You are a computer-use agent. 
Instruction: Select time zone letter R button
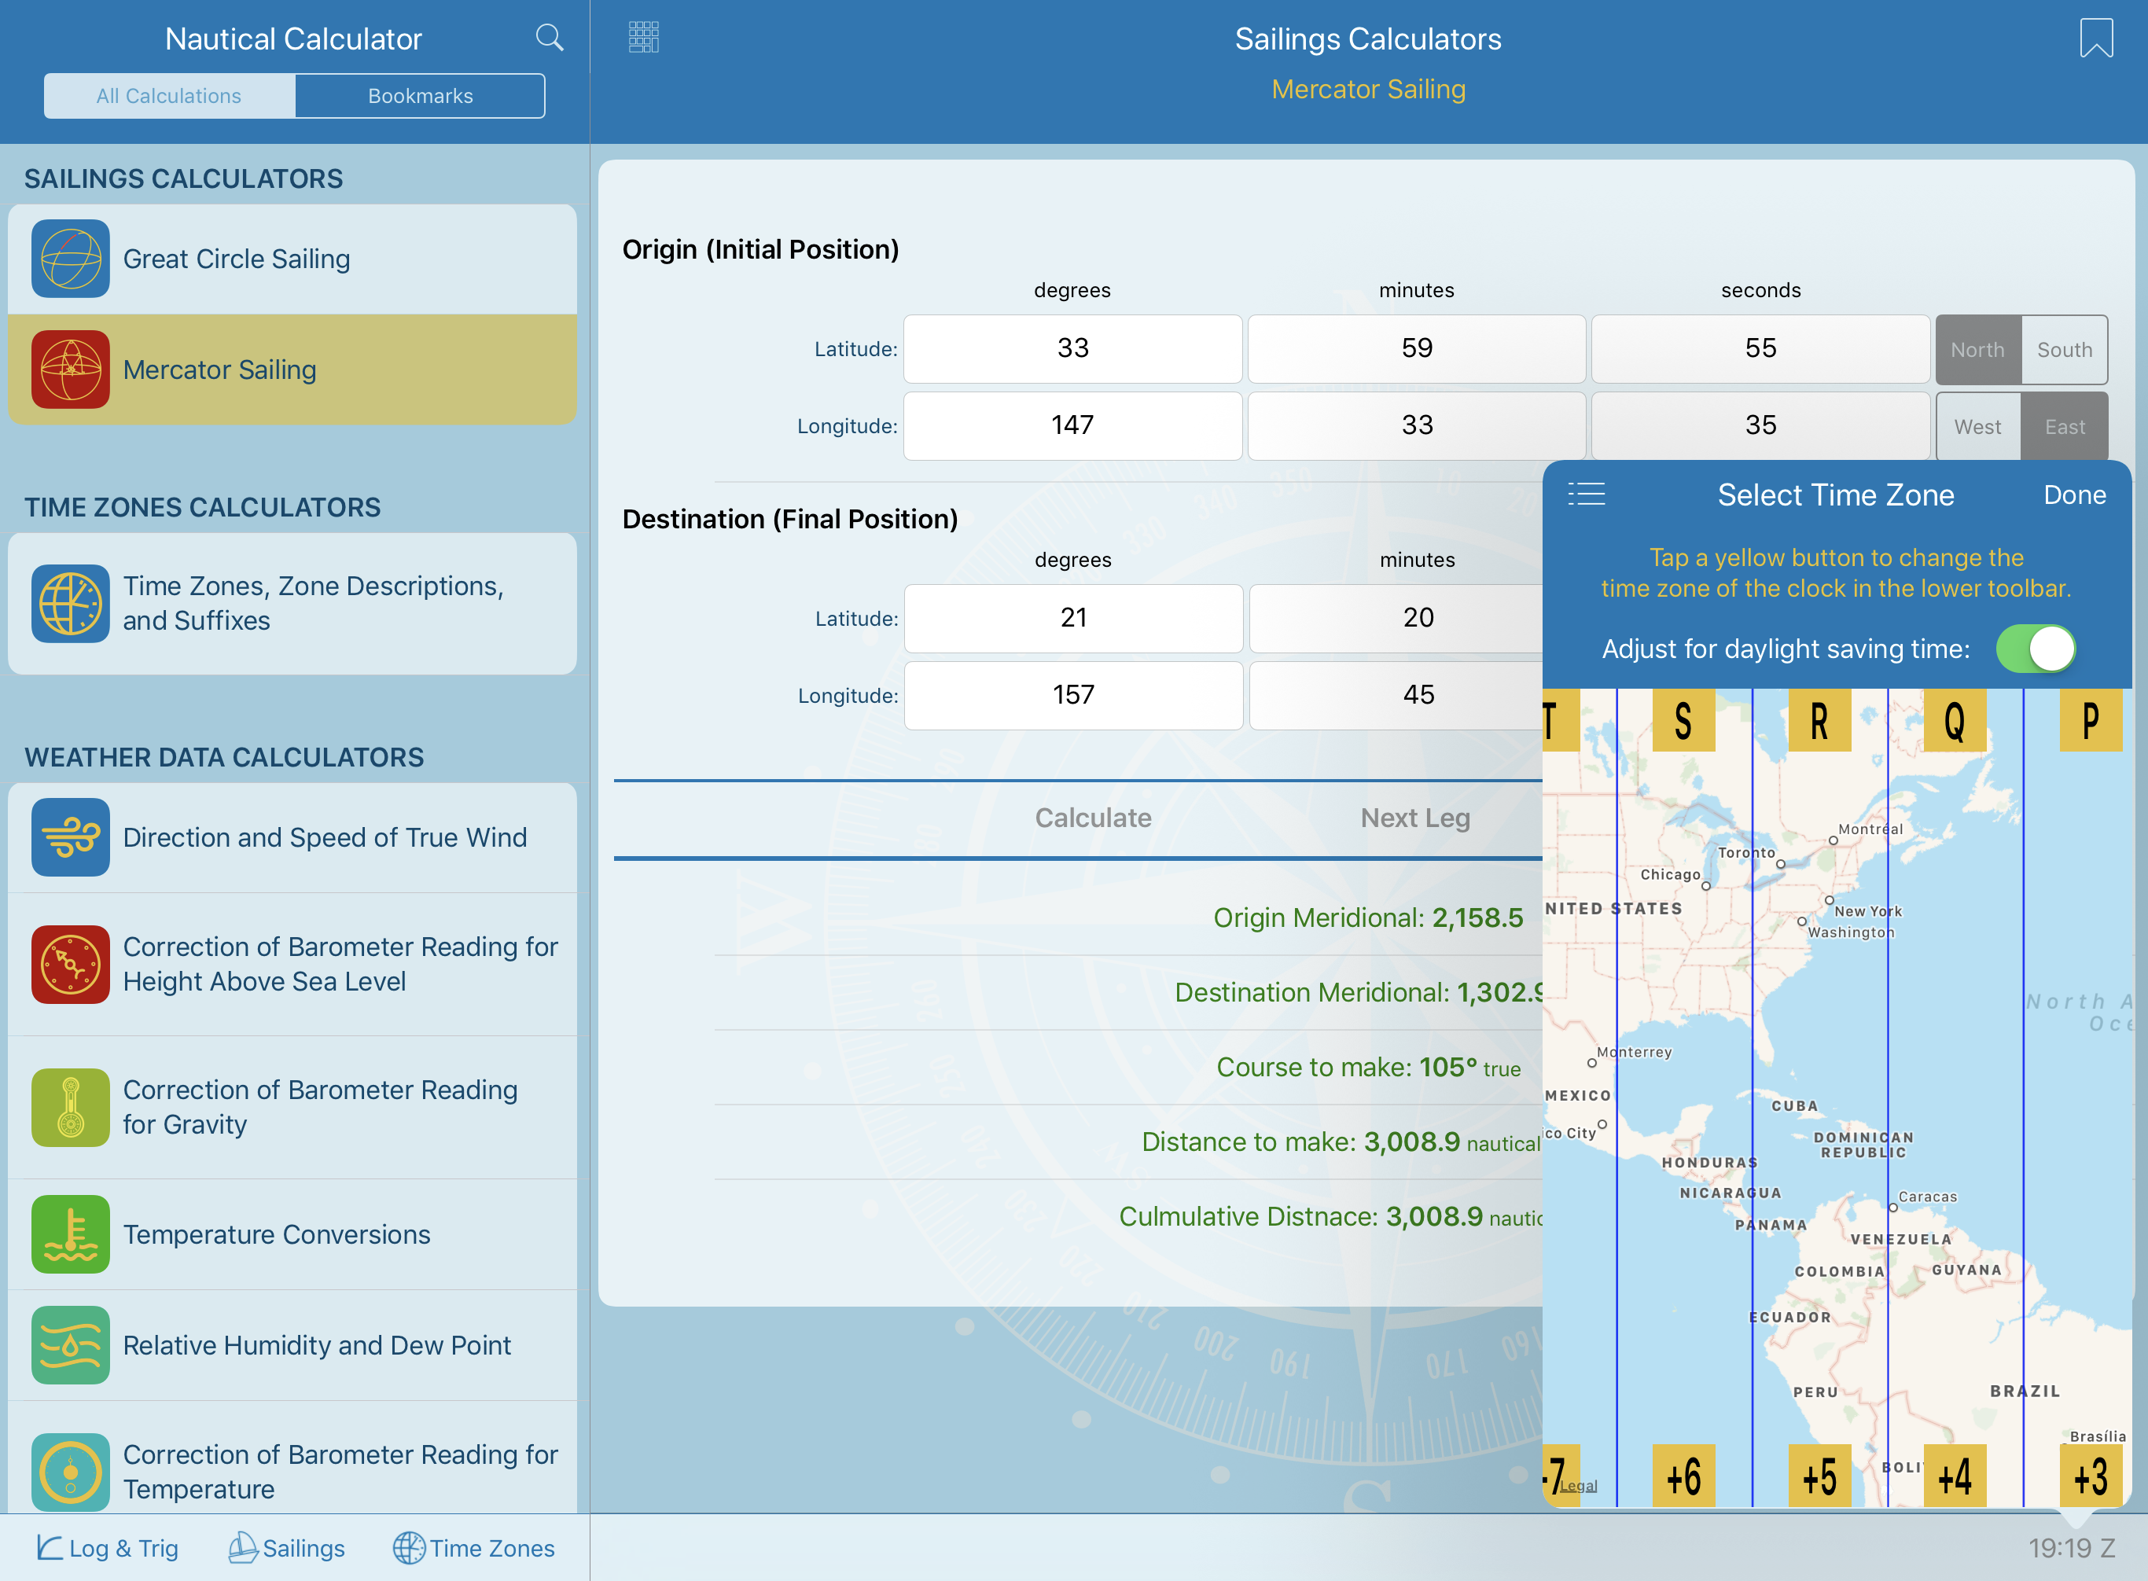click(1819, 721)
